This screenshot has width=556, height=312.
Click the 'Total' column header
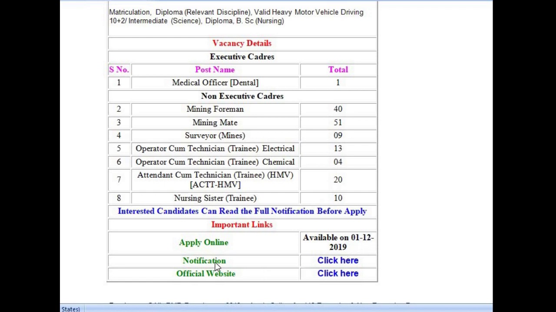338,70
